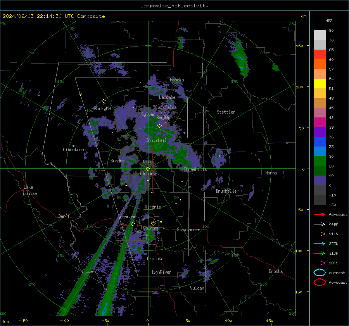The image size is (349, 326).
Task: Click the Lake Louise label
Action: pos(30,190)
